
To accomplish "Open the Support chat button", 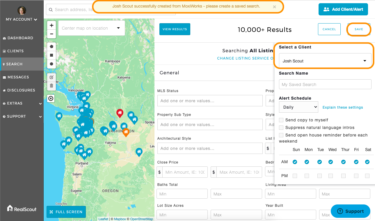I will [x=350, y=211].
